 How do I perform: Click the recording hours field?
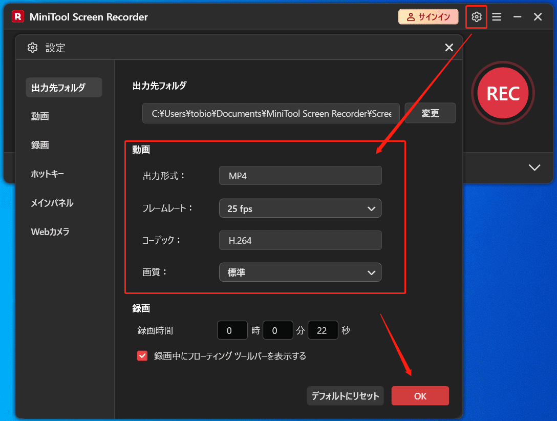(232, 330)
